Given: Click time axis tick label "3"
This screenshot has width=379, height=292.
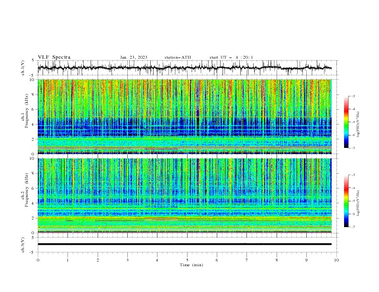Looking at the screenshot, I should [127, 260].
